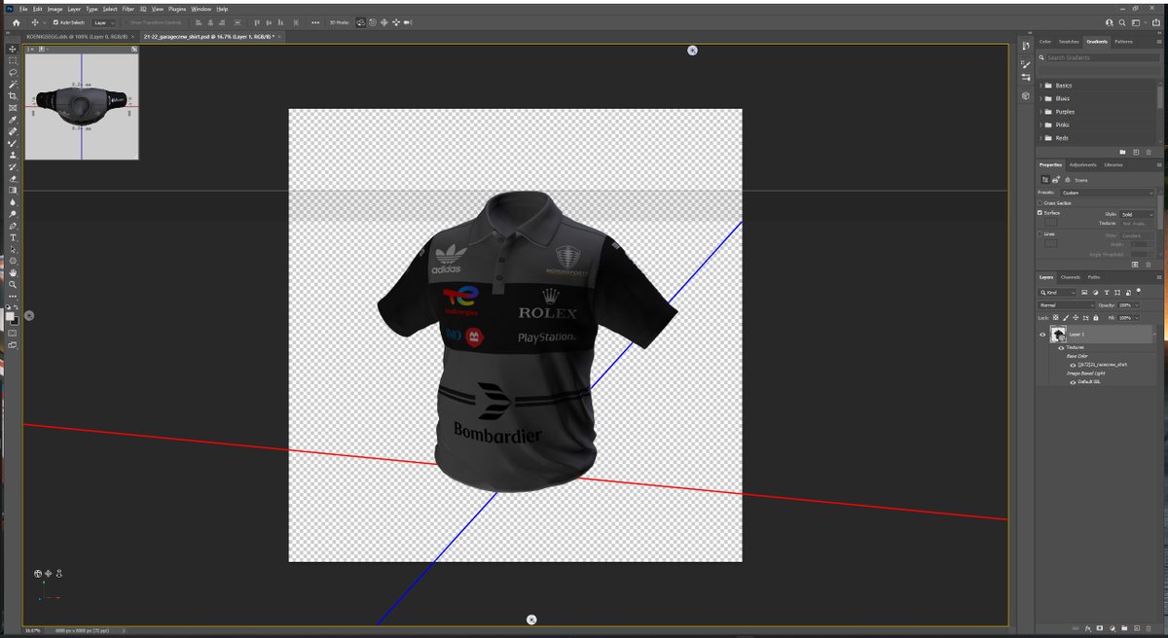Open the Libraries tab
The width and height of the screenshot is (1168, 638).
pos(1113,164)
